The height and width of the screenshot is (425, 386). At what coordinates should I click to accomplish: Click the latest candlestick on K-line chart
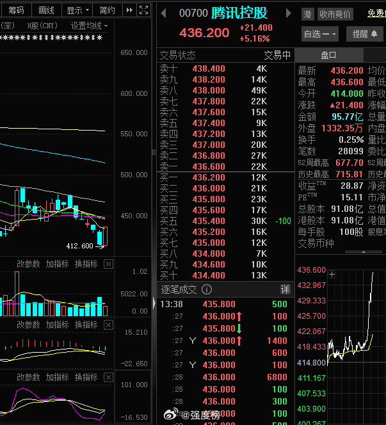point(105,236)
